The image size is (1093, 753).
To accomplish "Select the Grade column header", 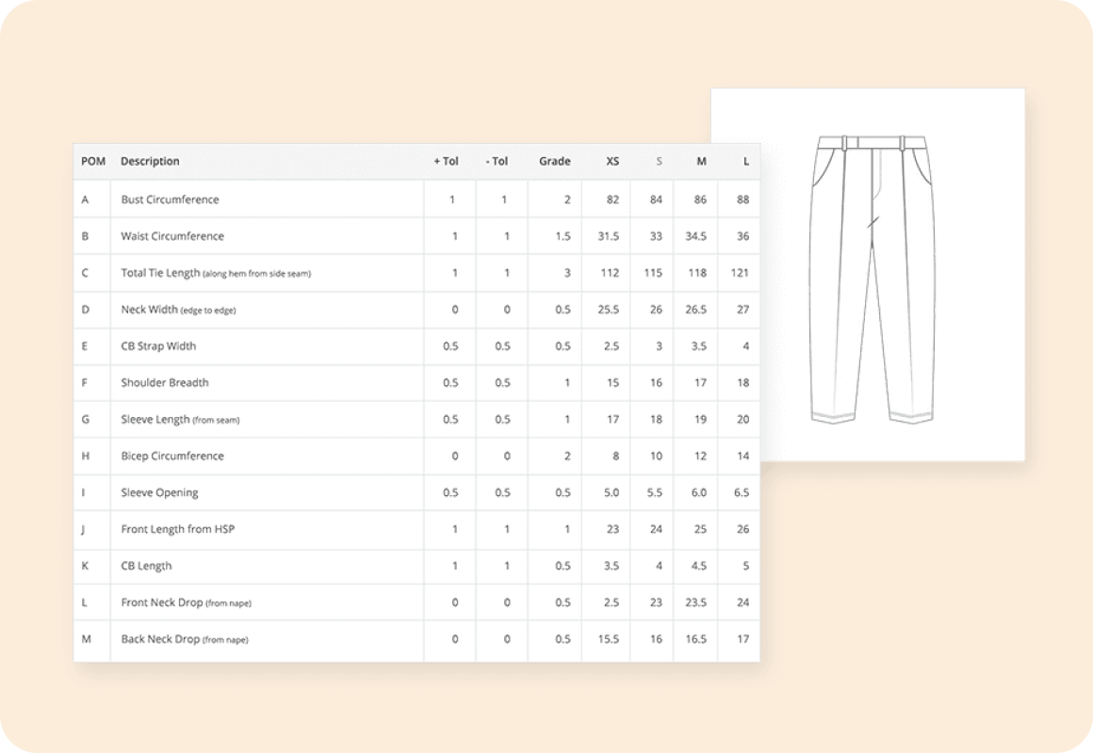I will coord(554,161).
